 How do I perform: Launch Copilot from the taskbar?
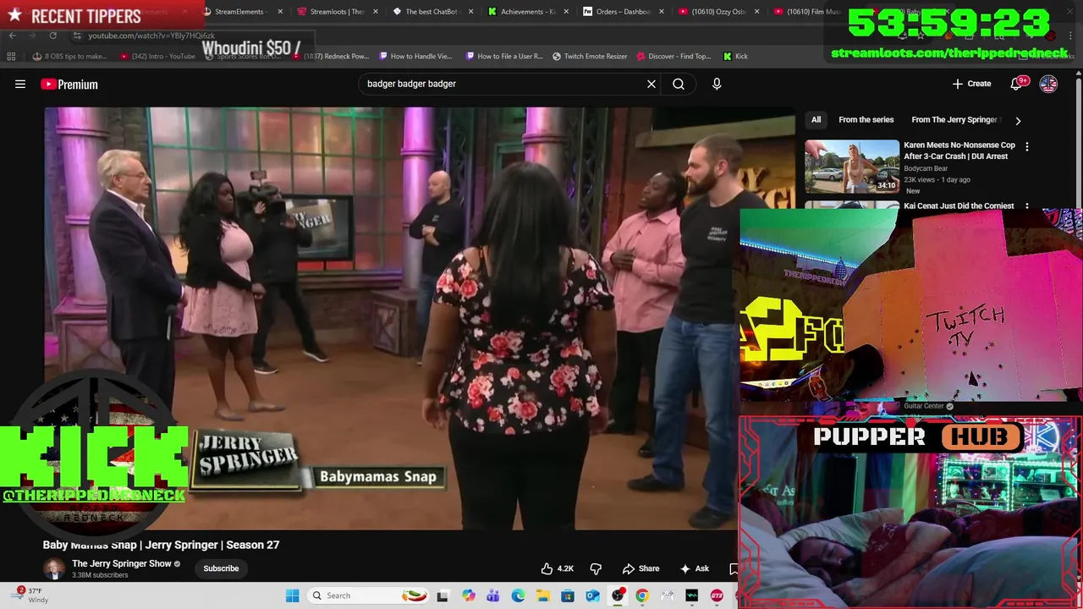tap(468, 595)
